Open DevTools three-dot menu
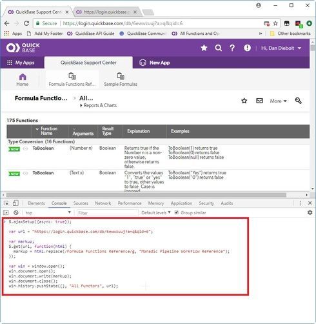The height and width of the screenshot is (324, 316). click(x=300, y=203)
